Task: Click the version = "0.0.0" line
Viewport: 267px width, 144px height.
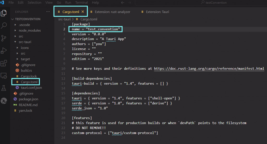Action: (x=89, y=34)
